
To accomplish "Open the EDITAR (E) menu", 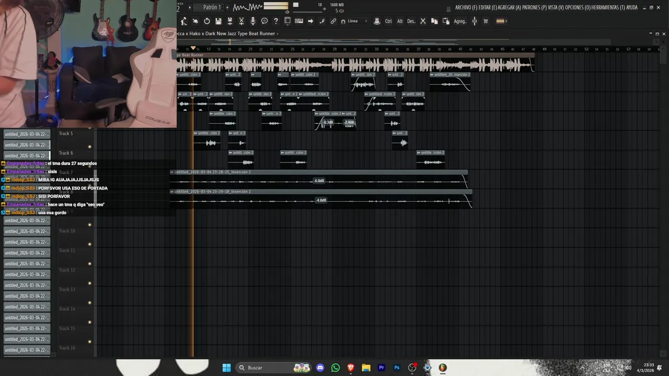I will [x=488, y=7].
